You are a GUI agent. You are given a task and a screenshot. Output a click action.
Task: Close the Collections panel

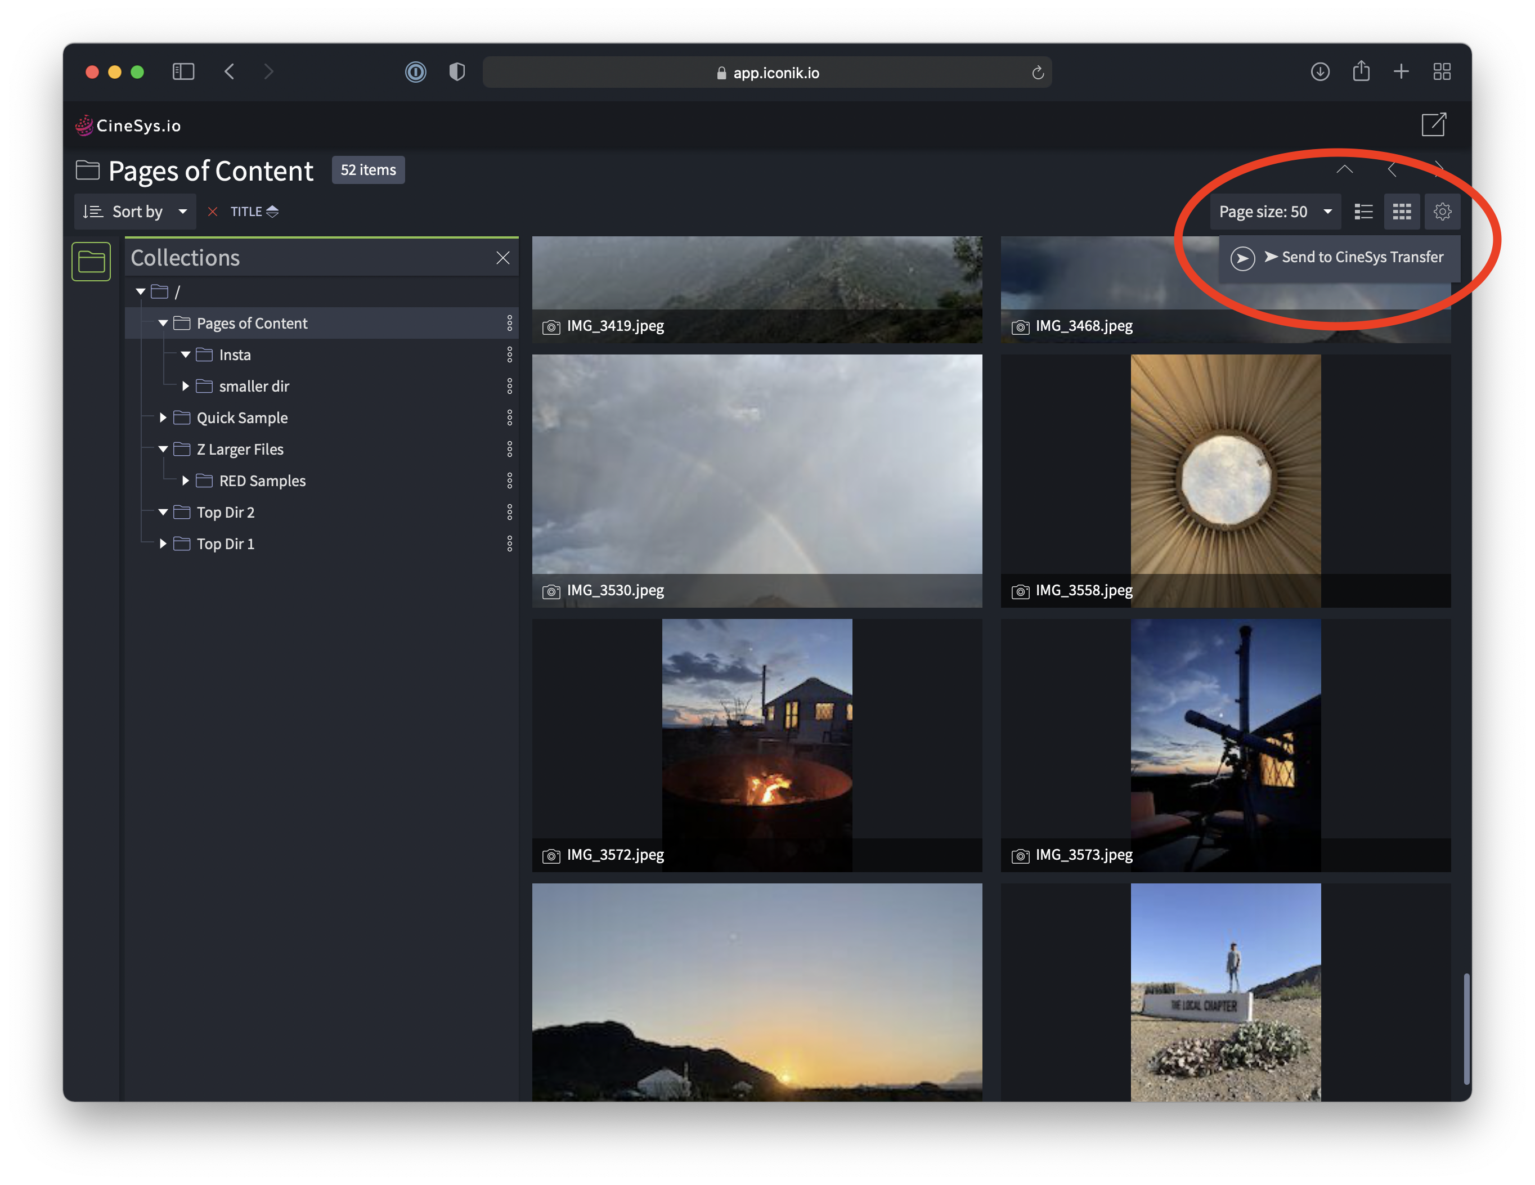(x=502, y=258)
